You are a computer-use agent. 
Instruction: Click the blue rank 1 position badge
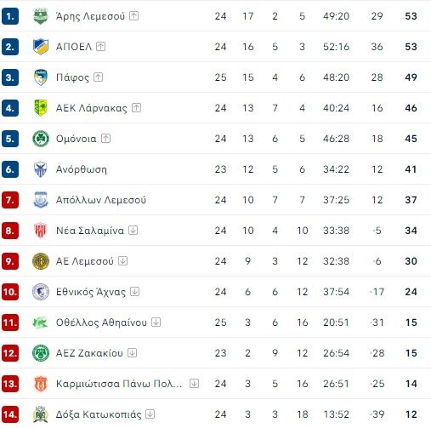tap(10, 16)
